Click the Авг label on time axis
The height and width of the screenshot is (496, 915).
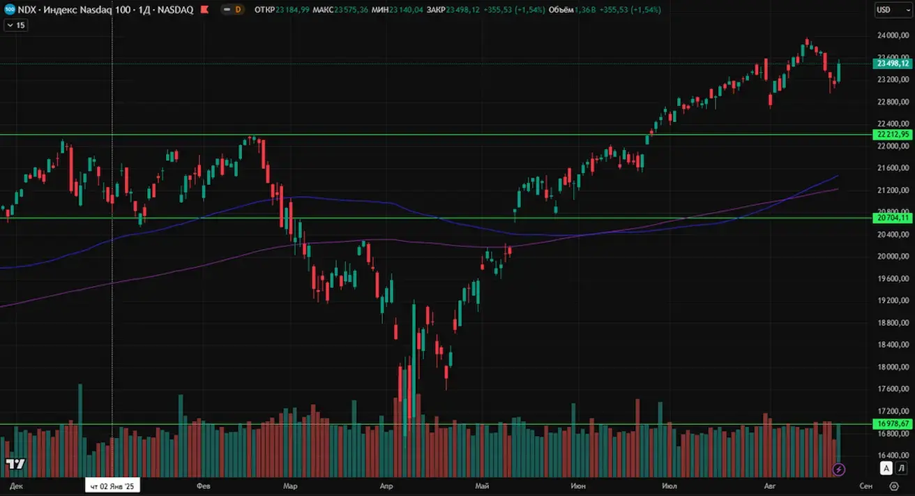coord(770,486)
